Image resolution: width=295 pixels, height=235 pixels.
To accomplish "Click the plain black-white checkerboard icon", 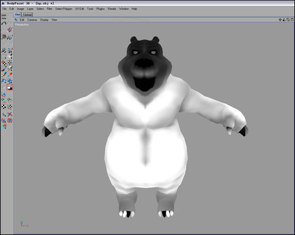I will tap(4, 107).
